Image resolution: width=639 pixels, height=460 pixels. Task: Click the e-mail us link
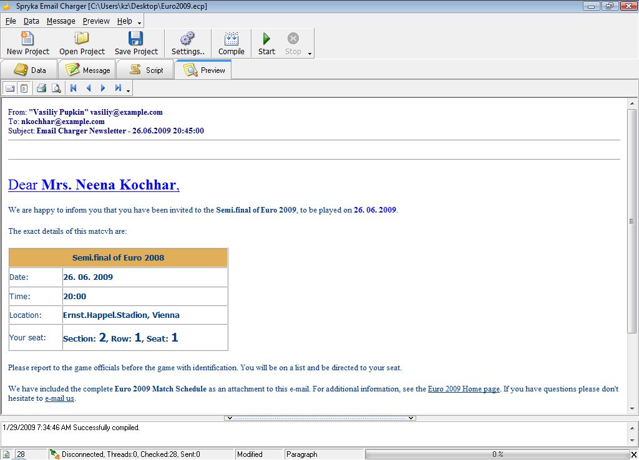click(59, 398)
